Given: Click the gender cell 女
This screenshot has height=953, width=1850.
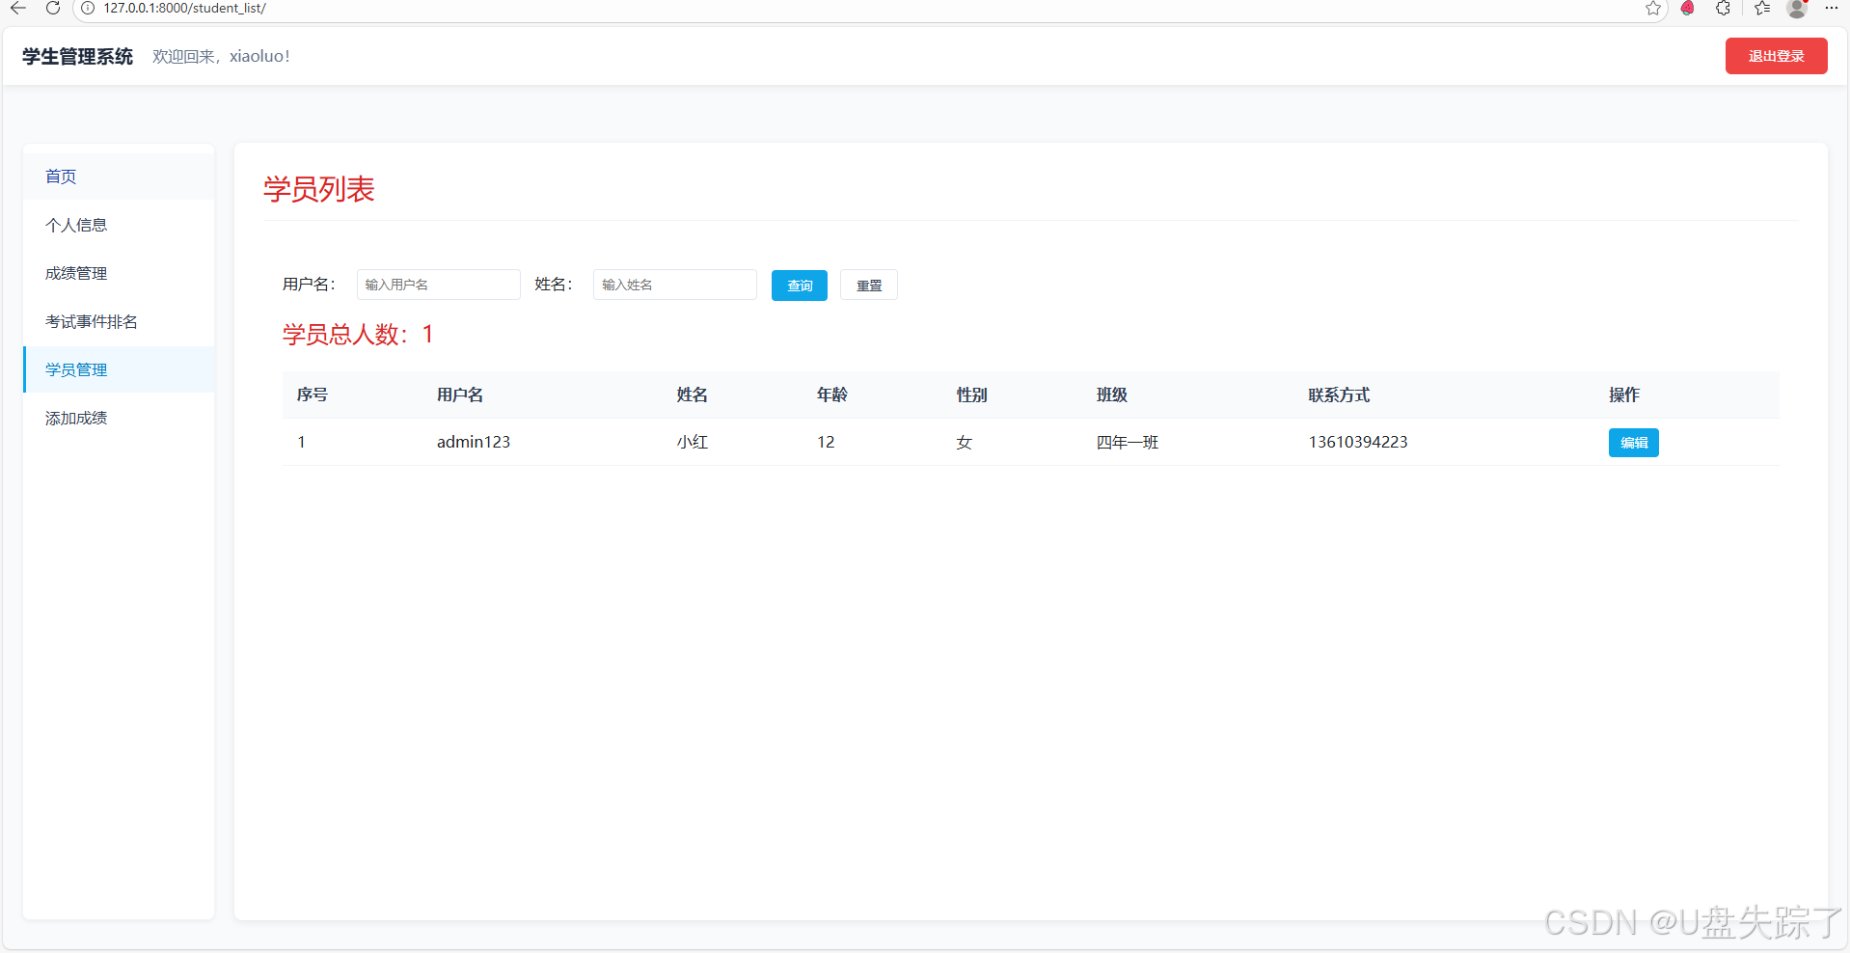Looking at the screenshot, I should 965,442.
